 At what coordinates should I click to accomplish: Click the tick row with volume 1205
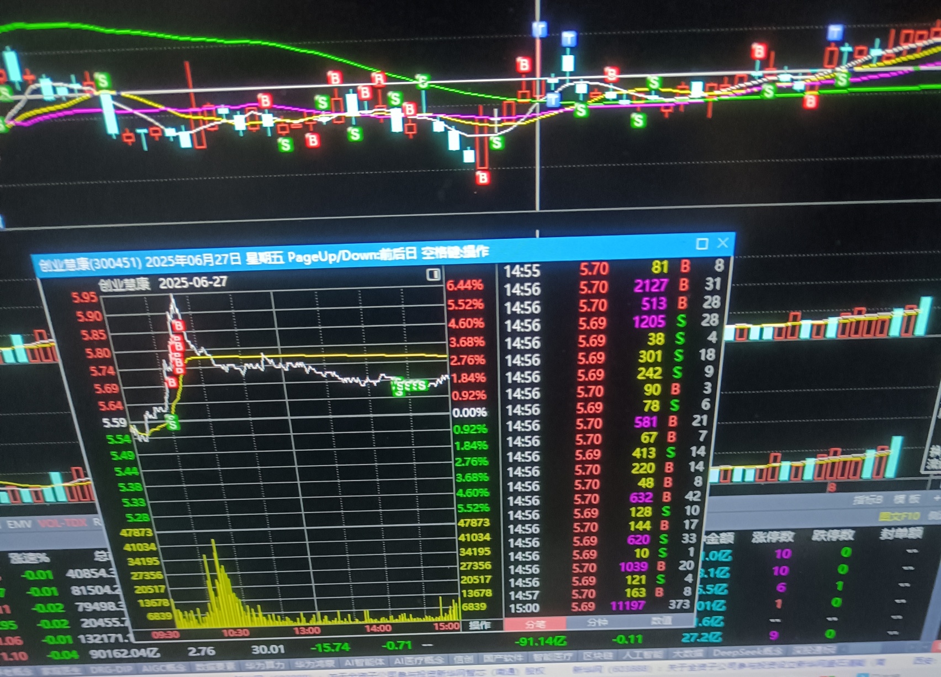coord(611,322)
